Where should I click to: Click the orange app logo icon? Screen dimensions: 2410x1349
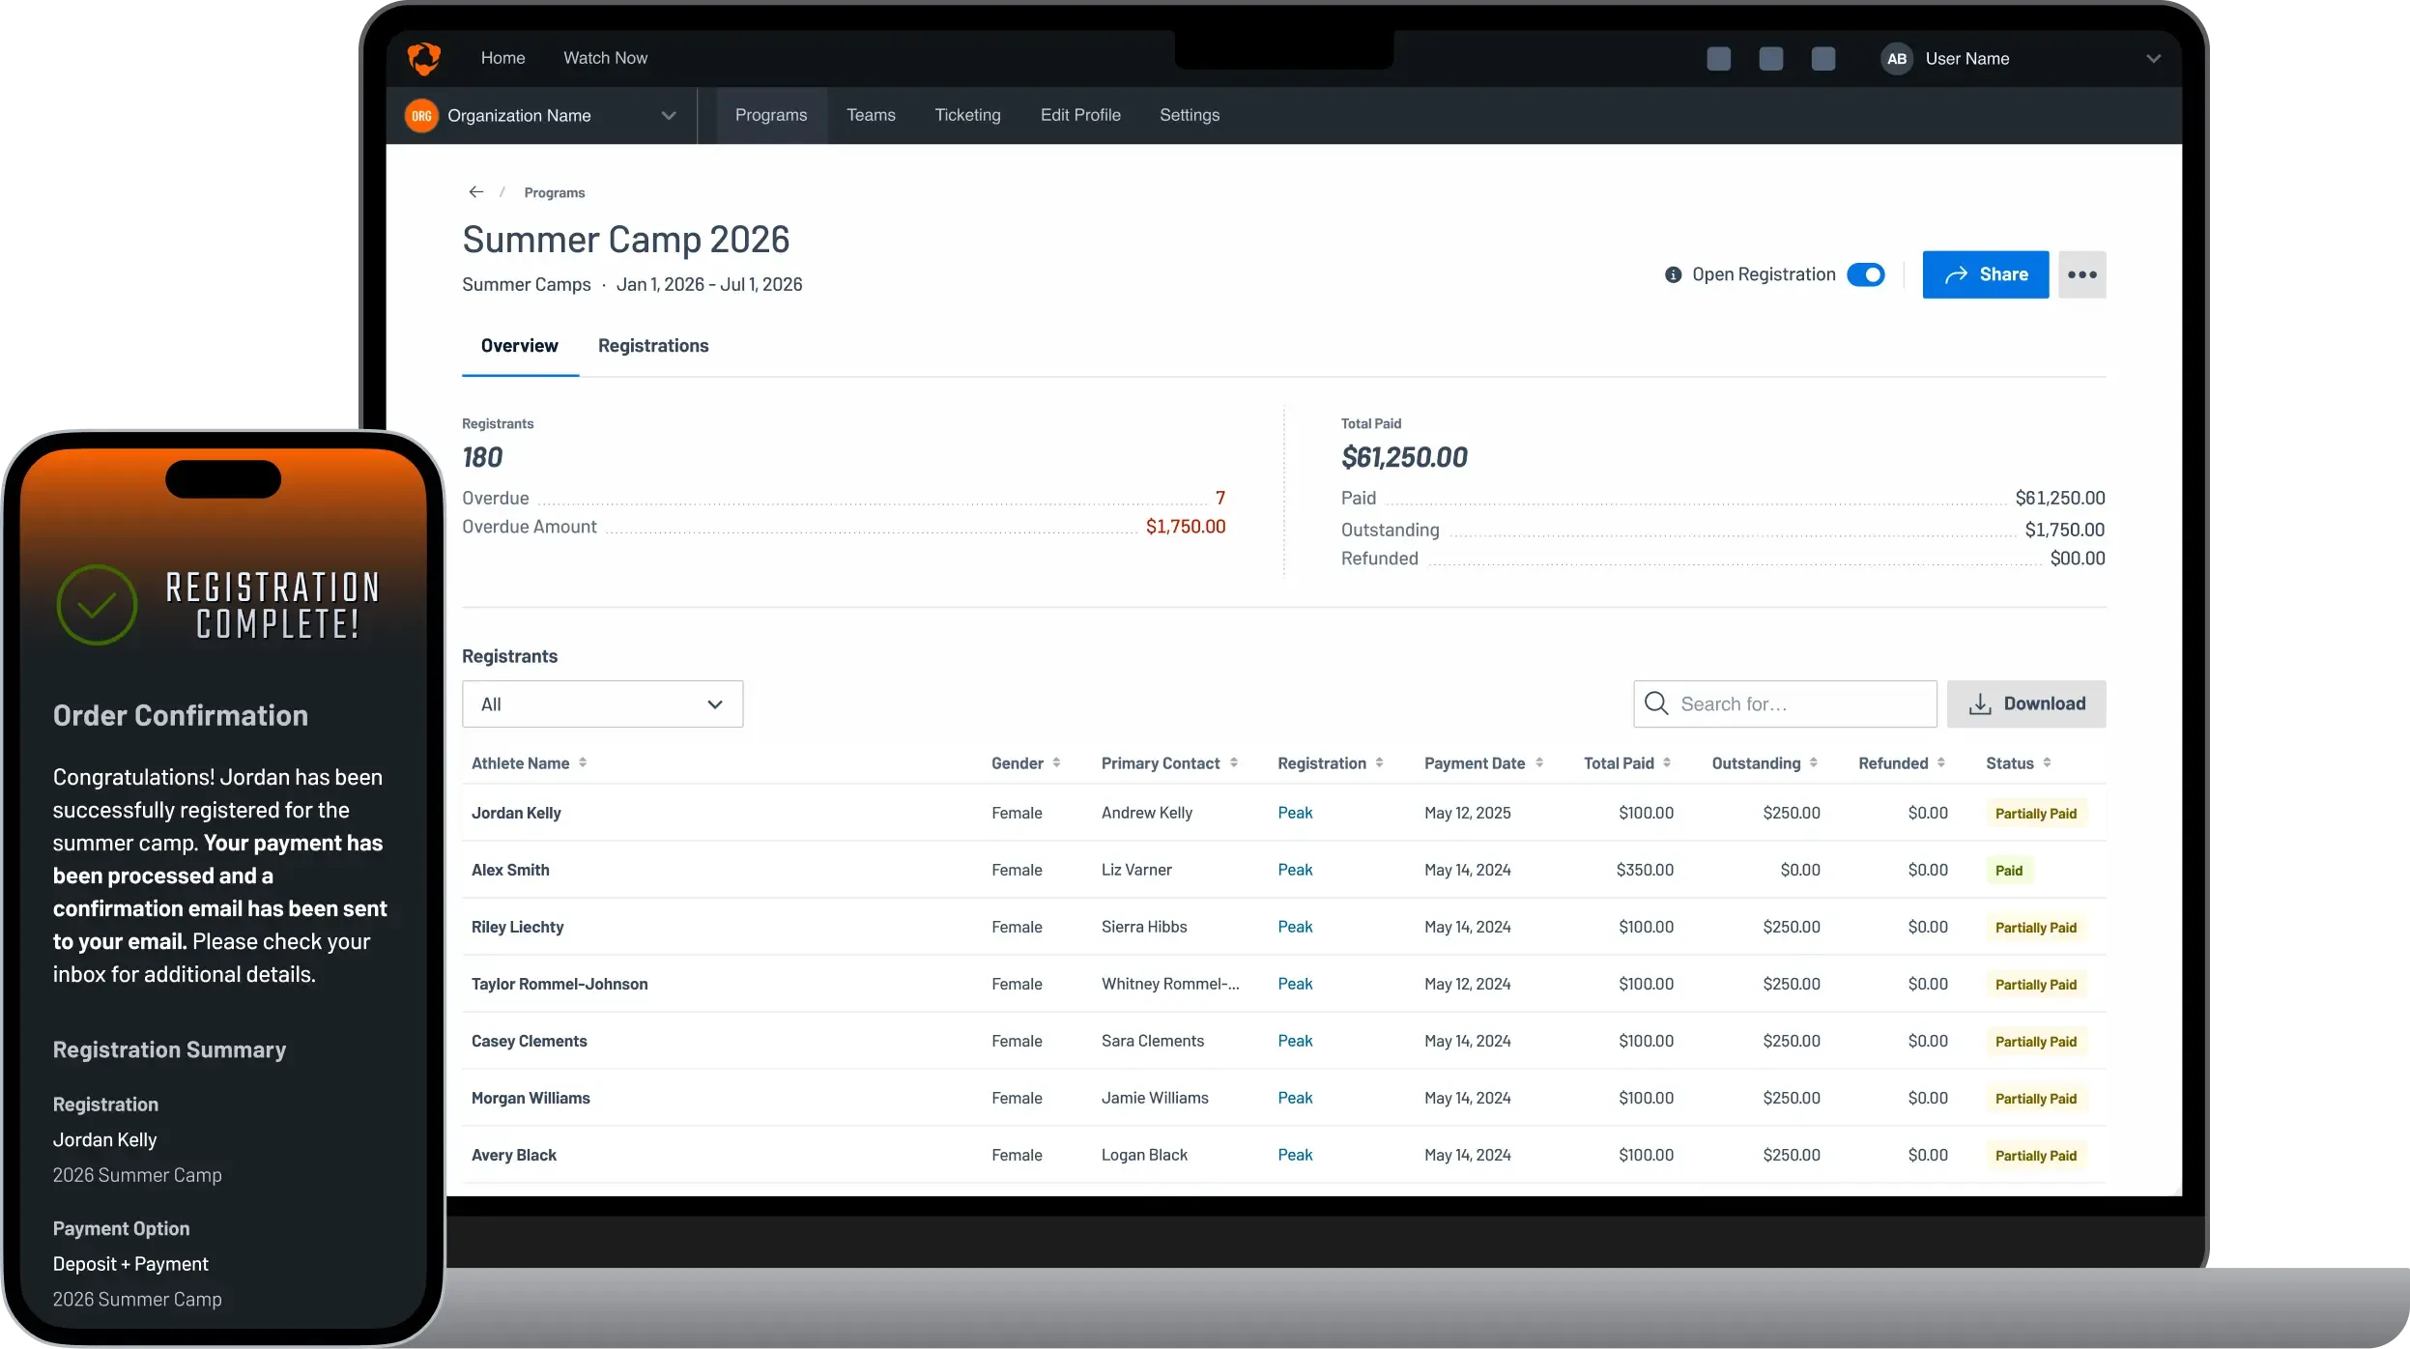tap(423, 58)
